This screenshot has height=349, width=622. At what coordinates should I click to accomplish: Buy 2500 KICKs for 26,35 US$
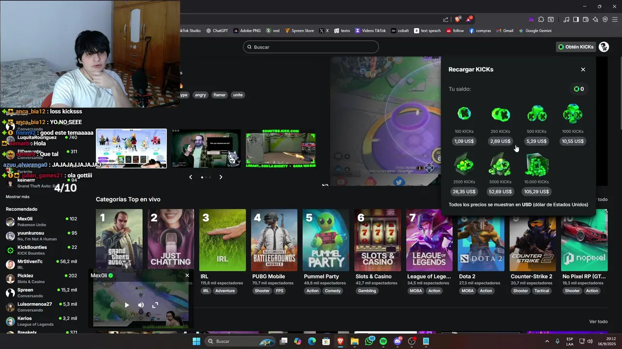click(464, 191)
